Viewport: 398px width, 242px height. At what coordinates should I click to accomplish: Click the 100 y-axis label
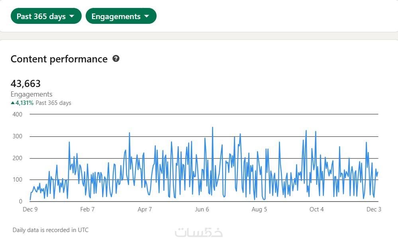coord(17,180)
